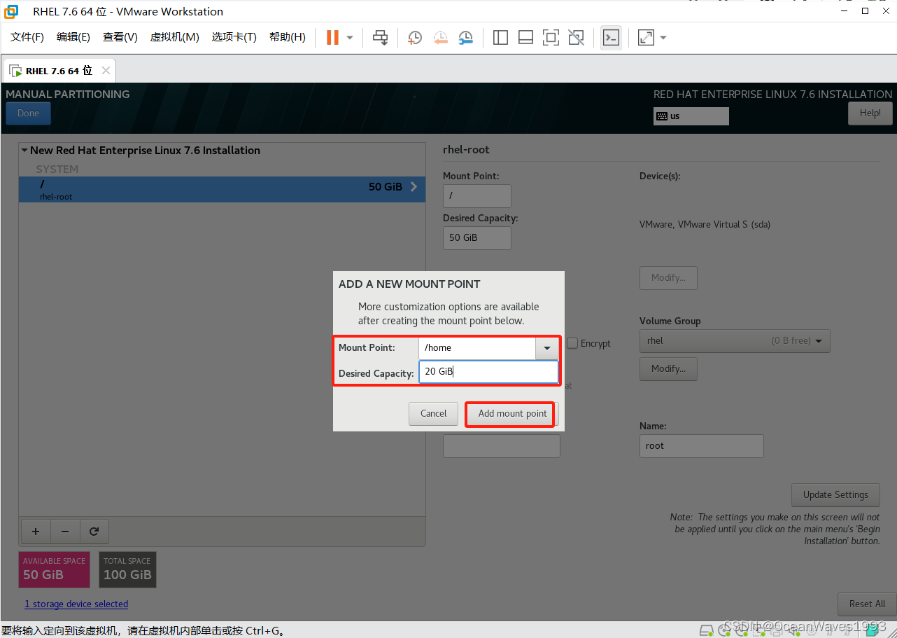897x638 pixels.
Task: Collapse New Red Hat Enterprise Linux 7.6 Installation
Action: click(x=24, y=151)
